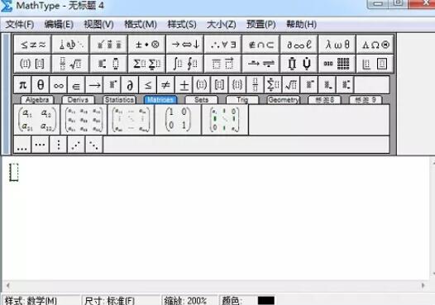
Task: Insert the parentheses template in the small bar
Action: 202,85
